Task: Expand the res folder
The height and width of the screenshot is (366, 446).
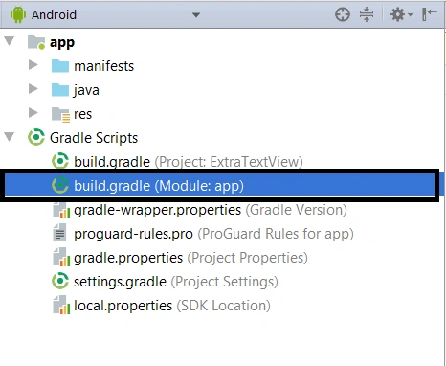Action: [33, 112]
